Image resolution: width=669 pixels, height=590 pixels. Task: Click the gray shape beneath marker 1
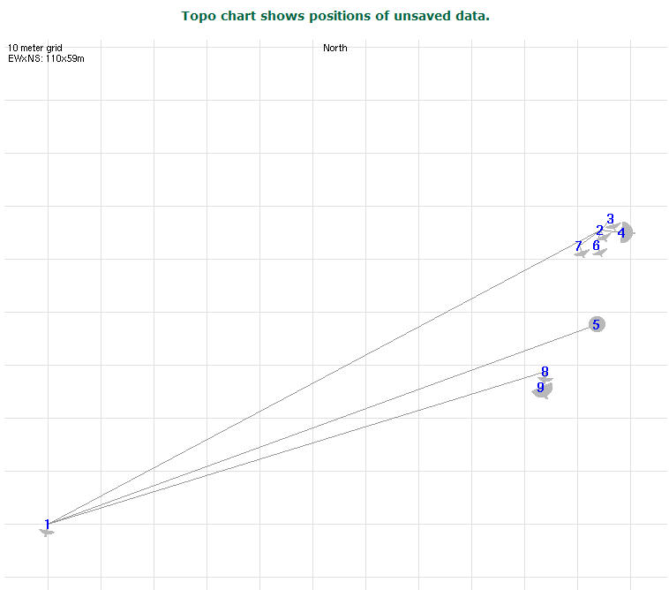47,533
